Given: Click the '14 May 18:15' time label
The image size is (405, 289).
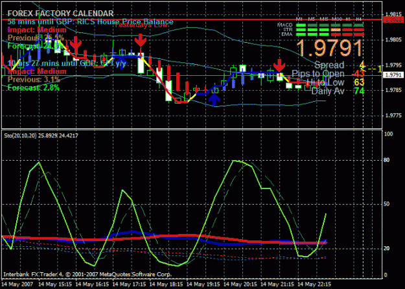Looking at the screenshot, I should pyautogui.click(x=166, y=284).
